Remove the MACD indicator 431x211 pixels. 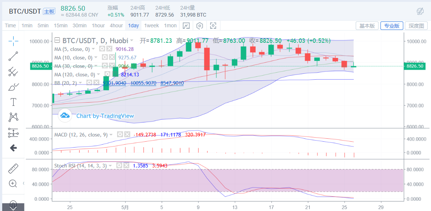127,134
